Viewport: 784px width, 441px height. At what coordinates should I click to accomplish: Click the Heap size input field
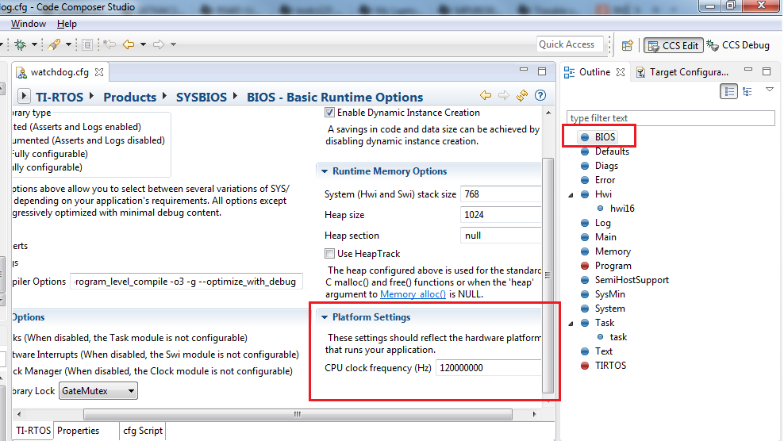click(x=501, y=214)
